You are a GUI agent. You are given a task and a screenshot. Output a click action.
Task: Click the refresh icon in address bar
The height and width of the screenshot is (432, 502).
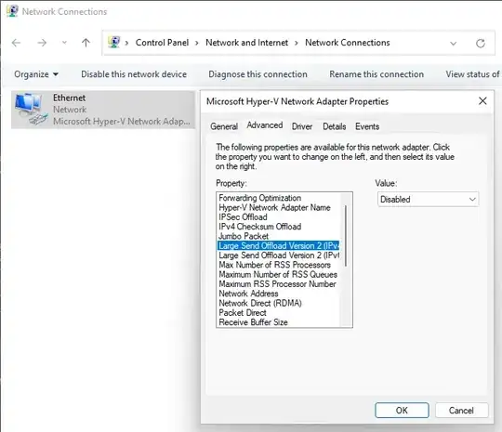[x=481, y=43]
